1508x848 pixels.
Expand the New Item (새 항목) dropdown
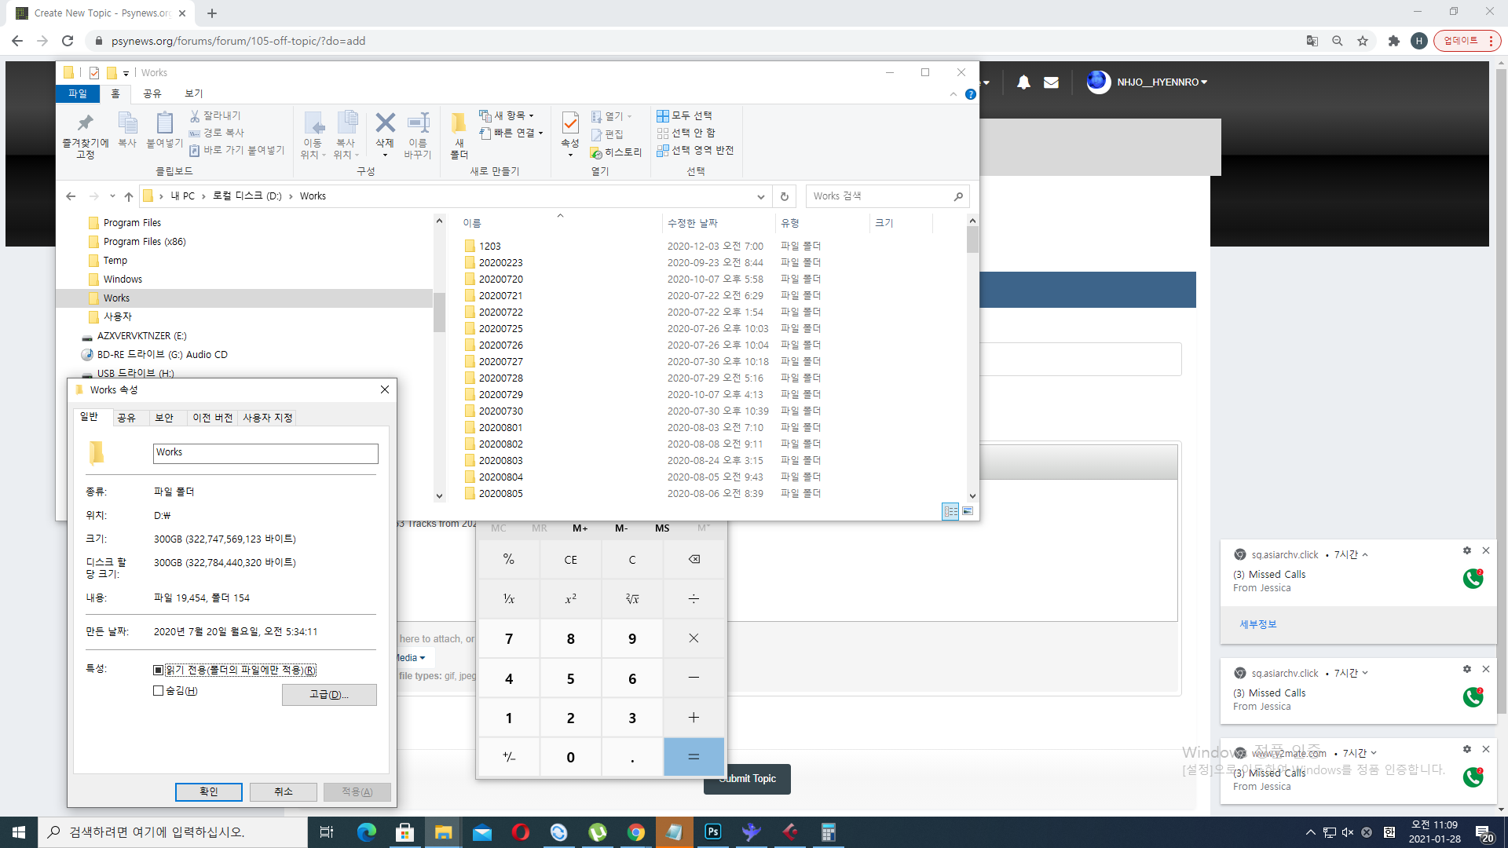pyautogui.click(x=510, y=115)
